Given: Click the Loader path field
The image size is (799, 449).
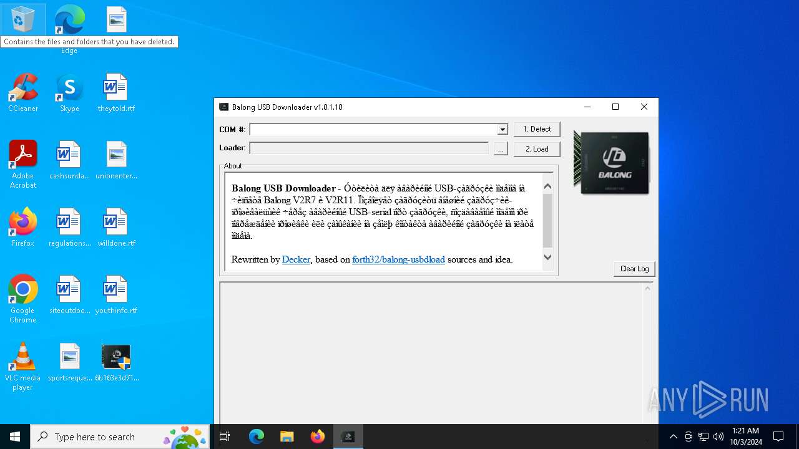Looking at the screenshot, I should tap(369, 148).
